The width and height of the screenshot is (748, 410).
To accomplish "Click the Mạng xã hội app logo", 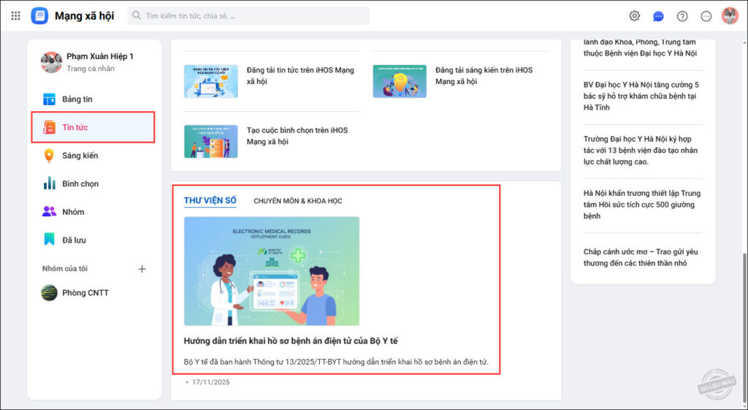I will (39, 16).
